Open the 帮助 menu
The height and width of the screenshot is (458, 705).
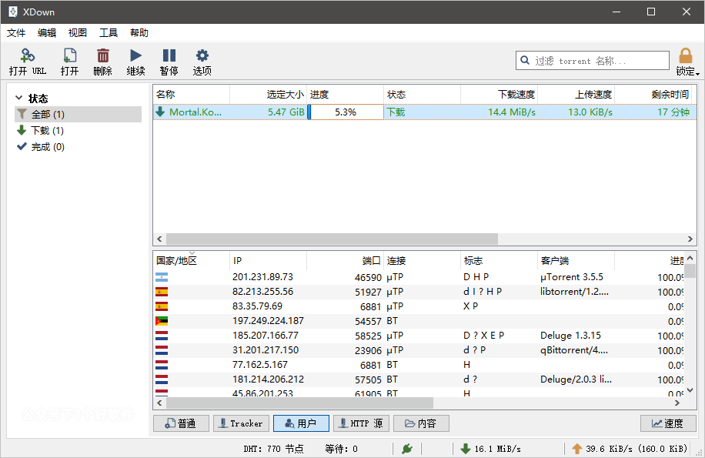point(139,33)
